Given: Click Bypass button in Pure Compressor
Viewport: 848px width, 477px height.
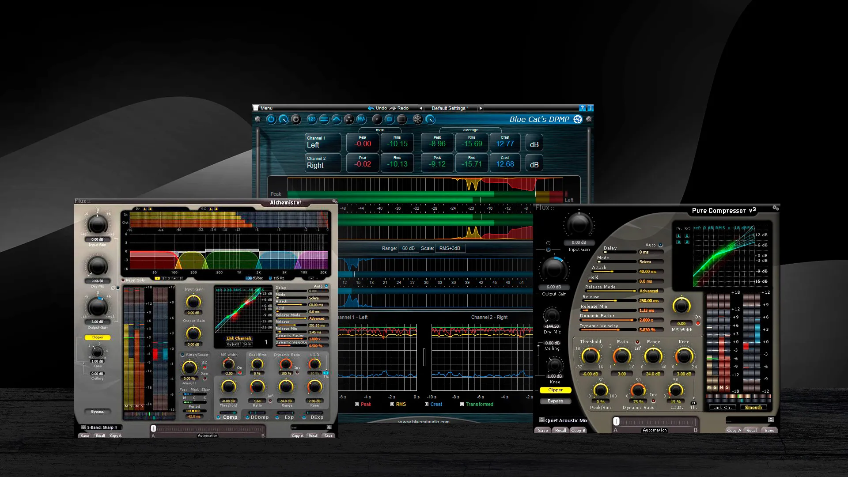Looking at the screenshot, I should [x=555, y=401].
